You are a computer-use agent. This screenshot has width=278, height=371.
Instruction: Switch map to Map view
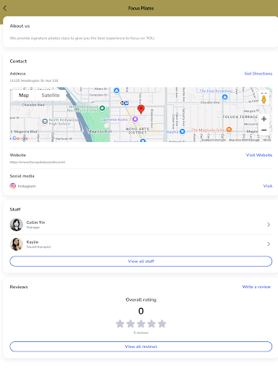coord(24,96)
